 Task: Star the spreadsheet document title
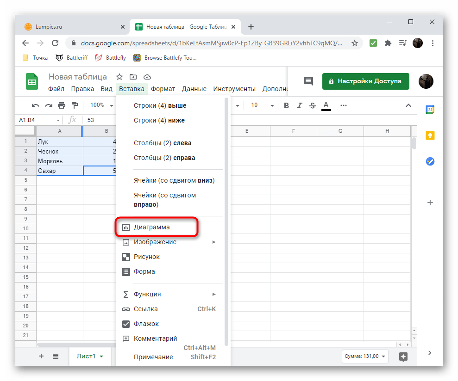(x=119, y=77)
